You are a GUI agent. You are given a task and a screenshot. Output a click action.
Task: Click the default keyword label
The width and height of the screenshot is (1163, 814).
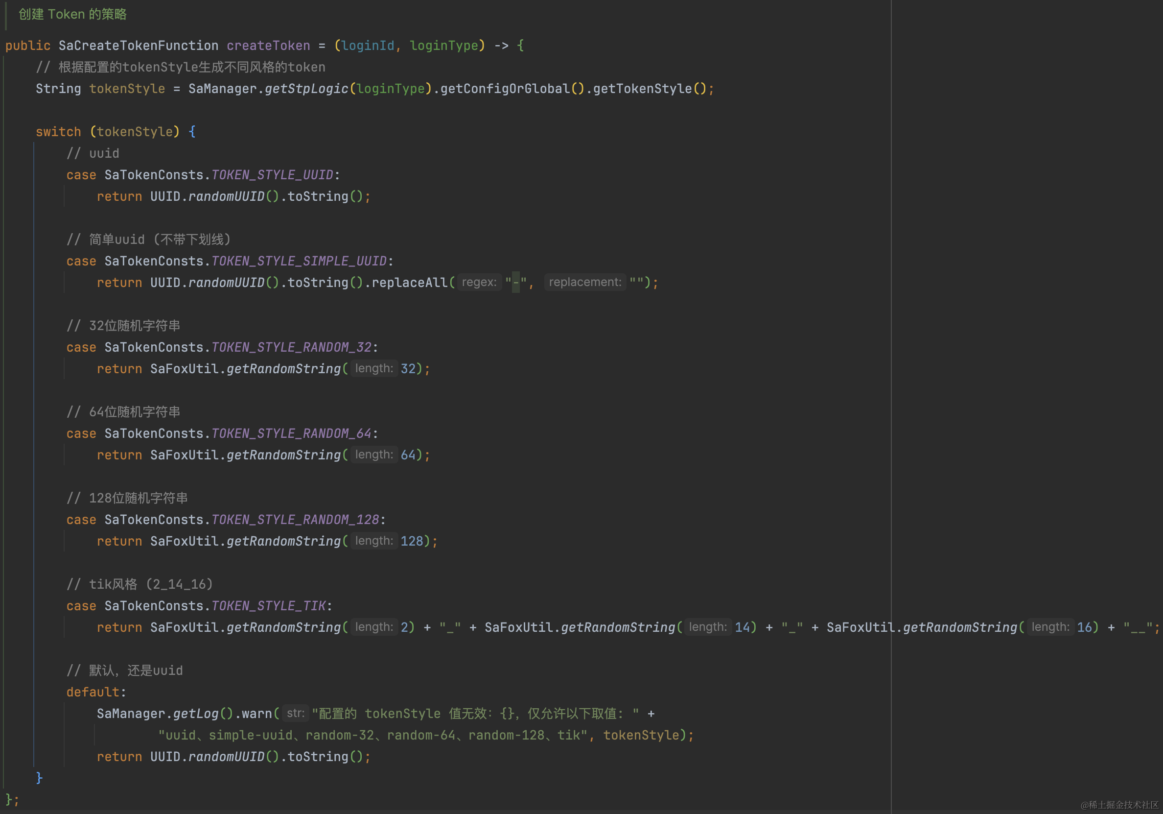tap(93, 692)
